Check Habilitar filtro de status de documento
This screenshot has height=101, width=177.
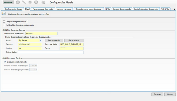[x=4, y=25]
